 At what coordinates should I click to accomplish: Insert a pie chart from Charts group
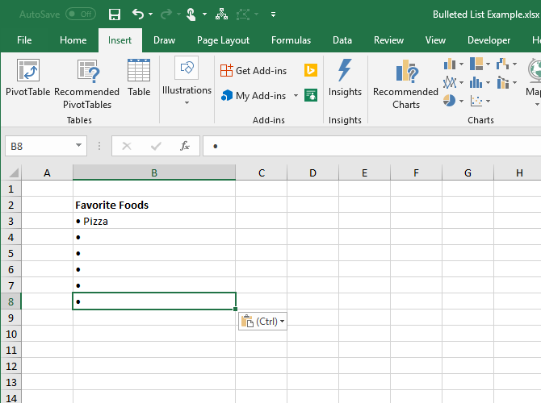(x=451, y=101)
